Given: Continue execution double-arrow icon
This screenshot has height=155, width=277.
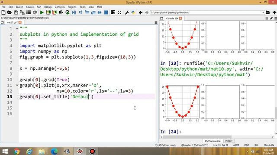Looking at the screenshot, I should tap(100, 12).
